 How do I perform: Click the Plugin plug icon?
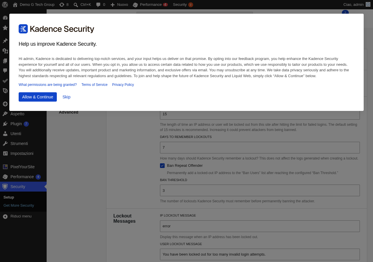5,124
